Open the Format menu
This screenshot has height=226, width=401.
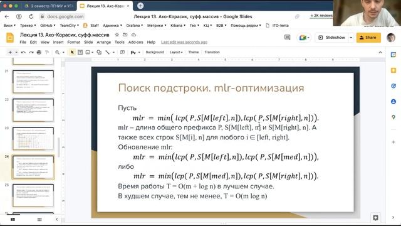click(74, 42)
